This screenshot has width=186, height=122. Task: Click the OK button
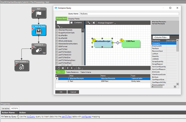(61, 92)
